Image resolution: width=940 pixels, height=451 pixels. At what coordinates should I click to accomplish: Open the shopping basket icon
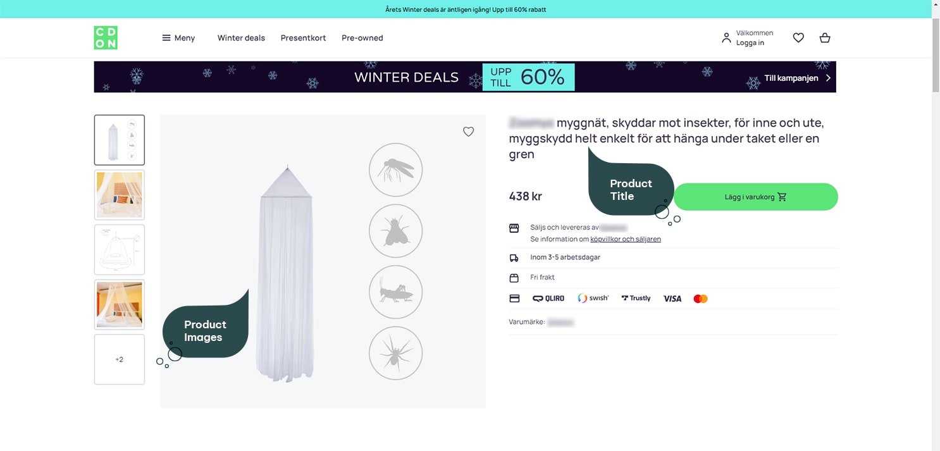tap(825, 38)
